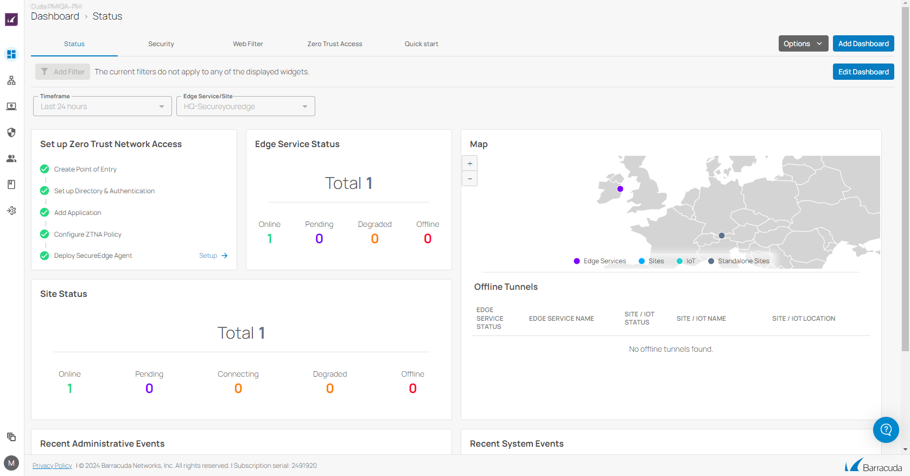Toggle the Standalone Sites legend entry
This screenshot has height=476, width=910.
739,261
